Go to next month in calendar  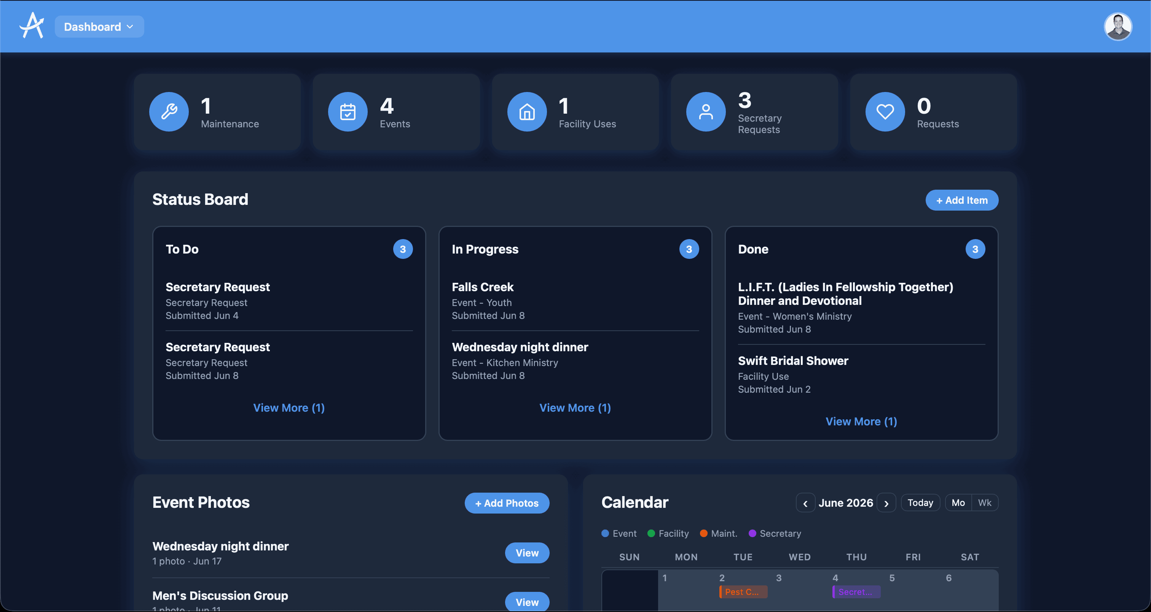(x=886, y=503)
